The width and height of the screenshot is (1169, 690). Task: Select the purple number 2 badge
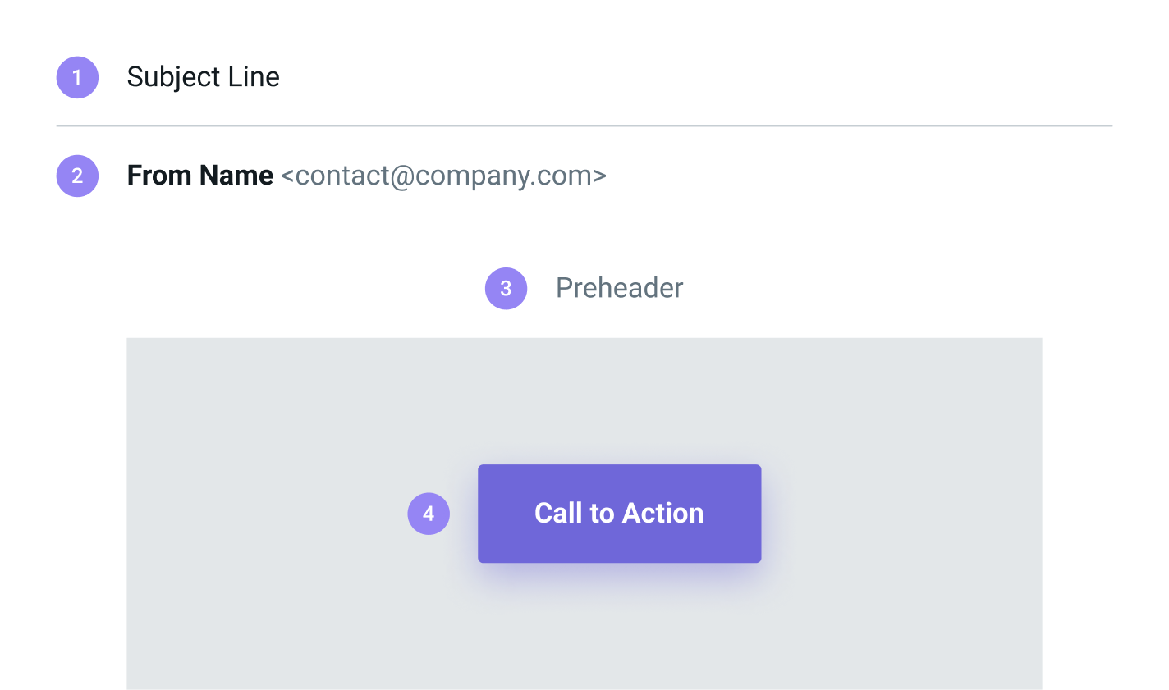77,176
